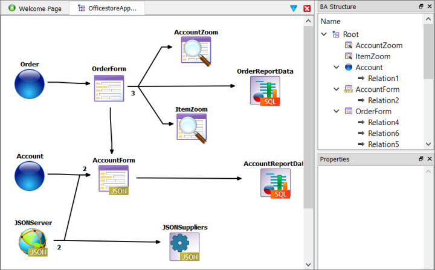Viewport: 435px width, 270px height.
Task: Select the ItemZoom magnifier icon
Action: coord(192,127)
